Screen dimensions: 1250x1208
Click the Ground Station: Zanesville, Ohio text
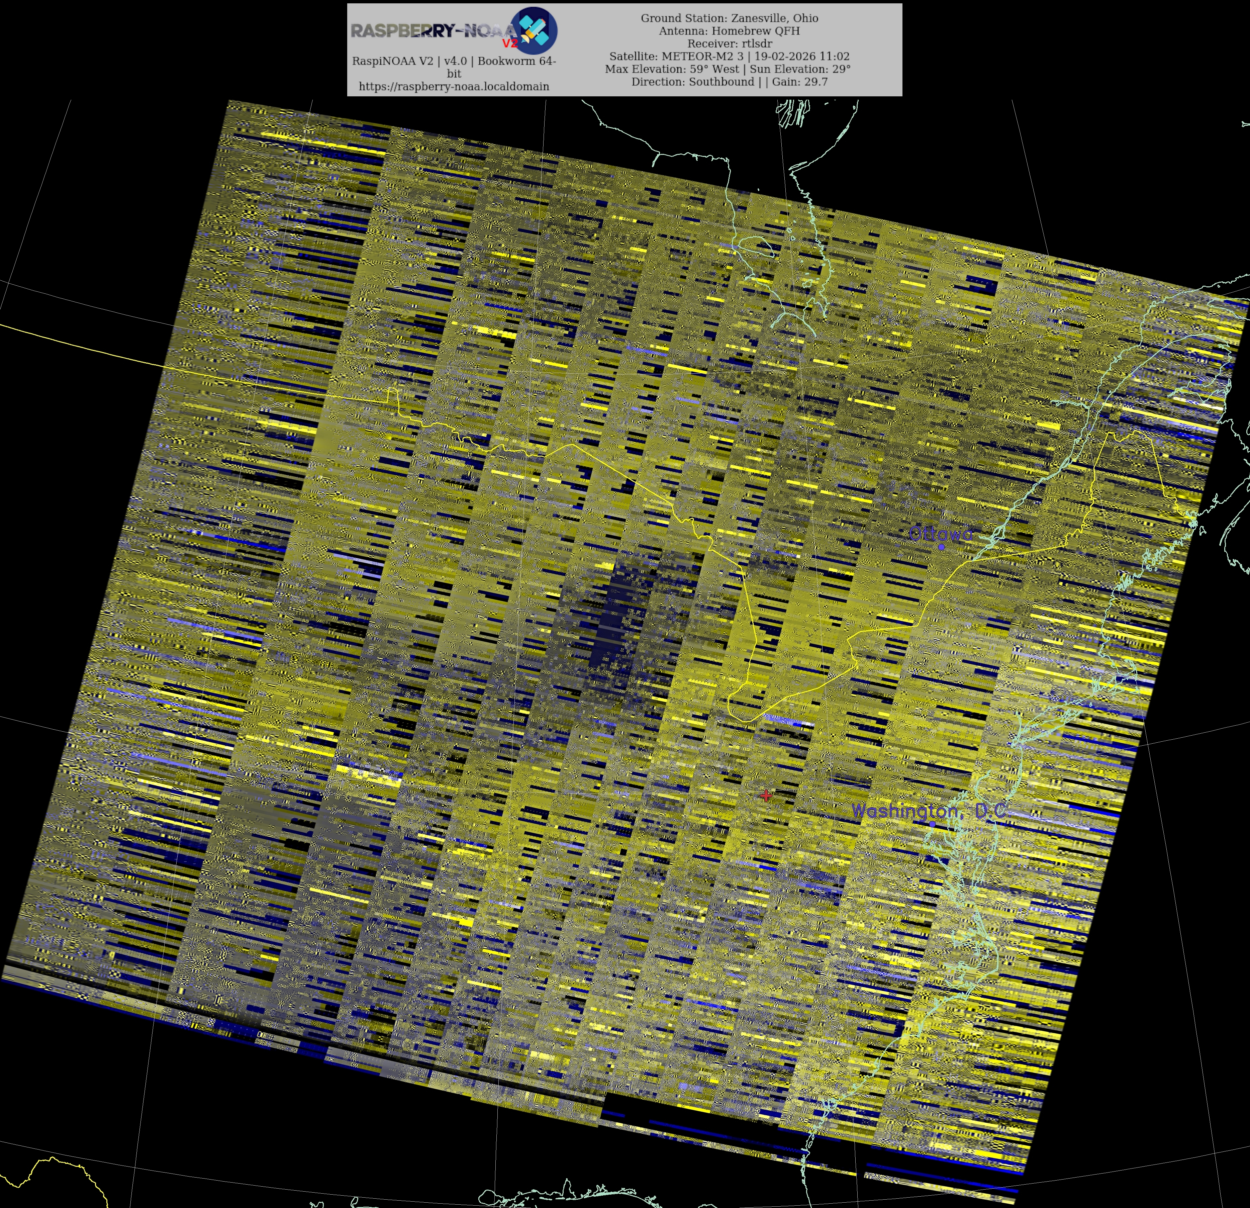click(729, 18)
